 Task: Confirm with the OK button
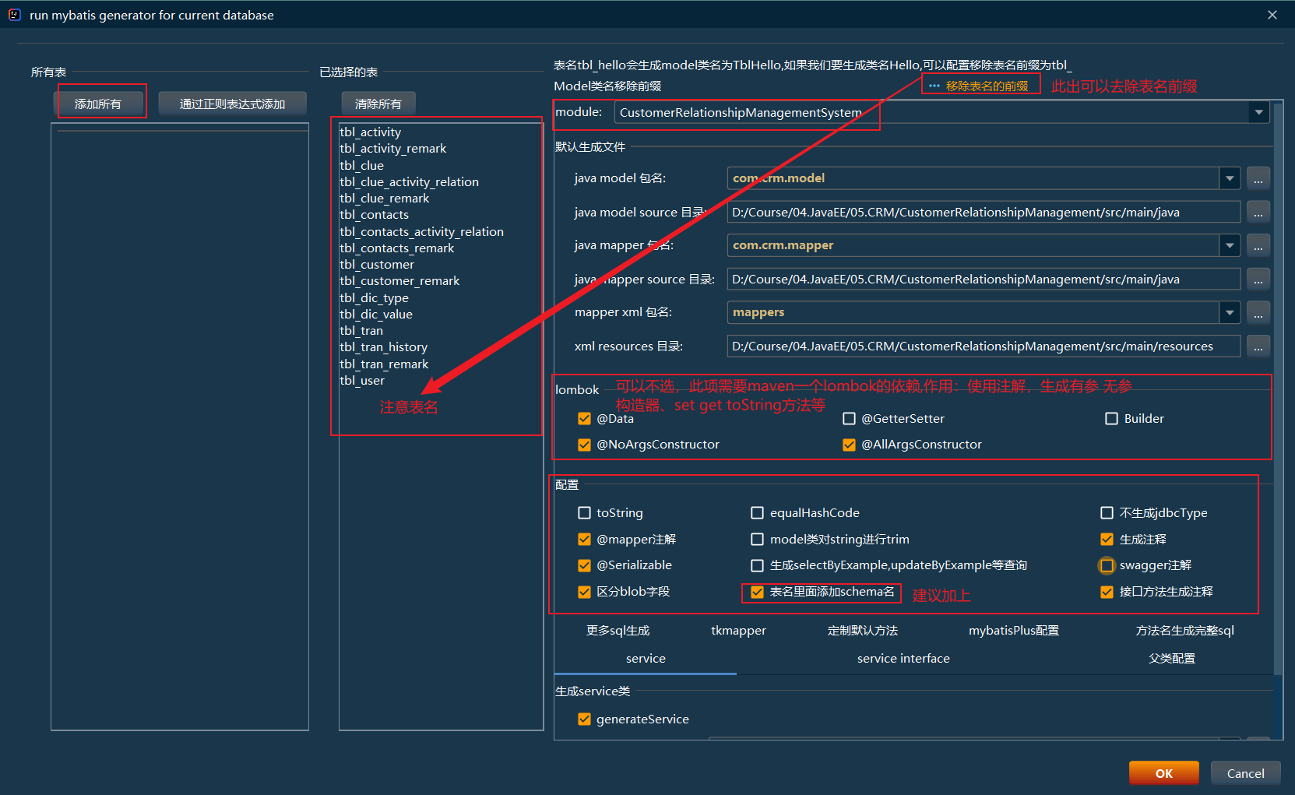(1164, 773)
